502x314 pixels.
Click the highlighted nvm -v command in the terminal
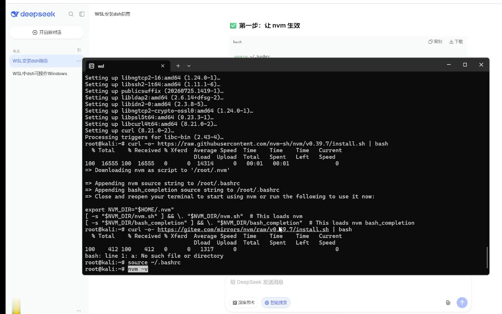(138, 269)
